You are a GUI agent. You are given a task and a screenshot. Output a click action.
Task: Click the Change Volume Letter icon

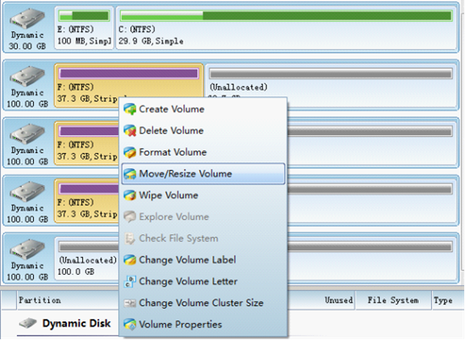(x=130, y=282)
